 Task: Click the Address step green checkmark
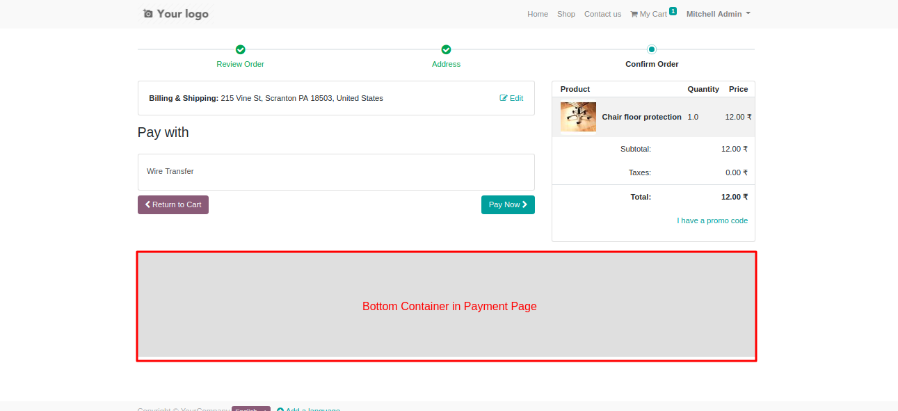click(x=446, y=49)
